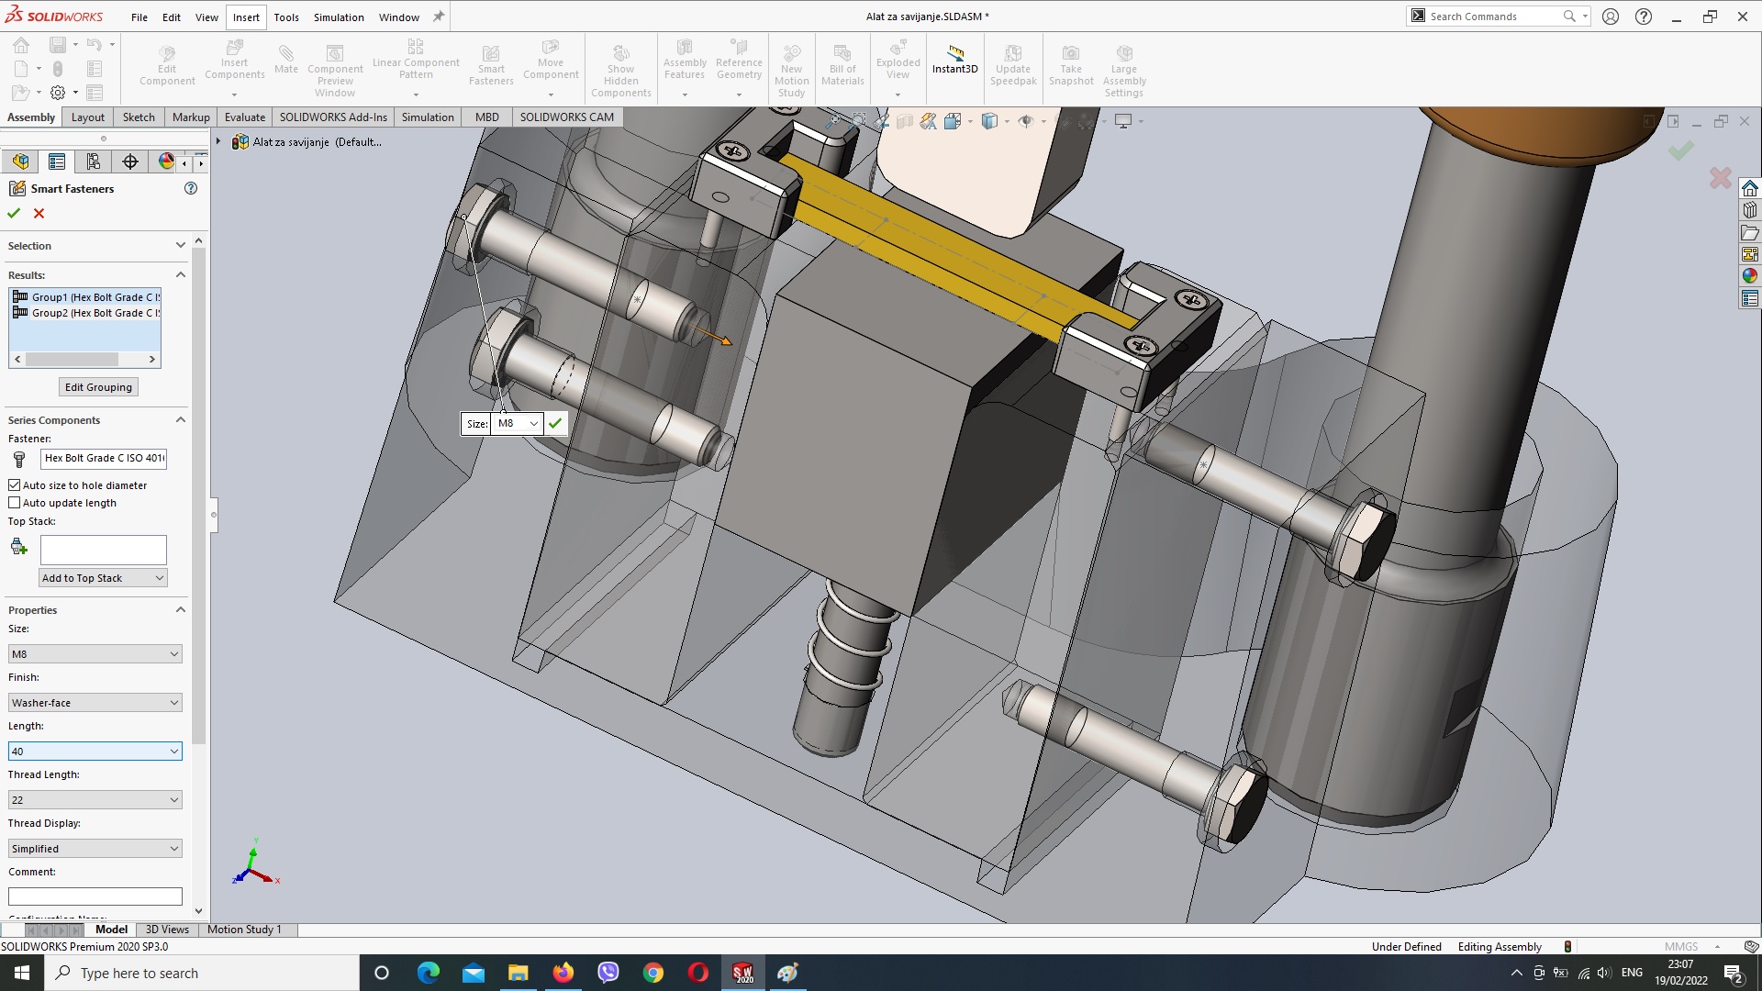
Task: Open Smart Fasteners help icon
Action: (191, 188)
